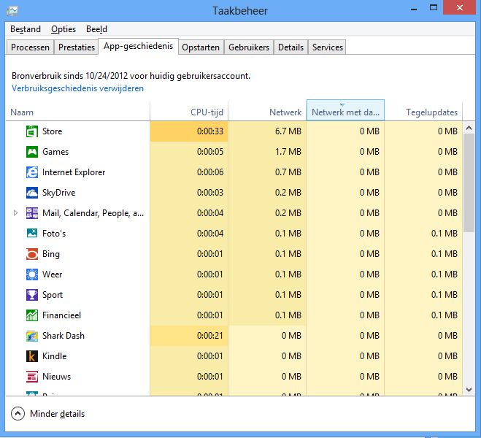Click the scrollbar up arrow
Screen dimensions: 481x438
pos(469,128)
